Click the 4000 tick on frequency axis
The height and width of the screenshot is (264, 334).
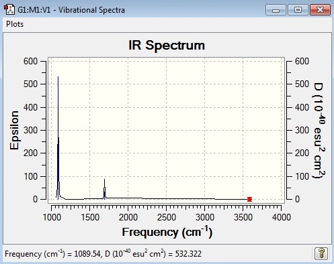[282, 217]
